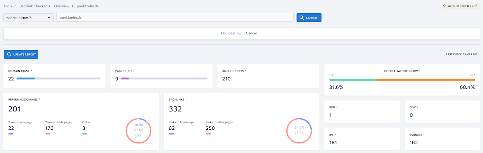Open the *.domain.com/* scope dropdown

pos(29,18)
